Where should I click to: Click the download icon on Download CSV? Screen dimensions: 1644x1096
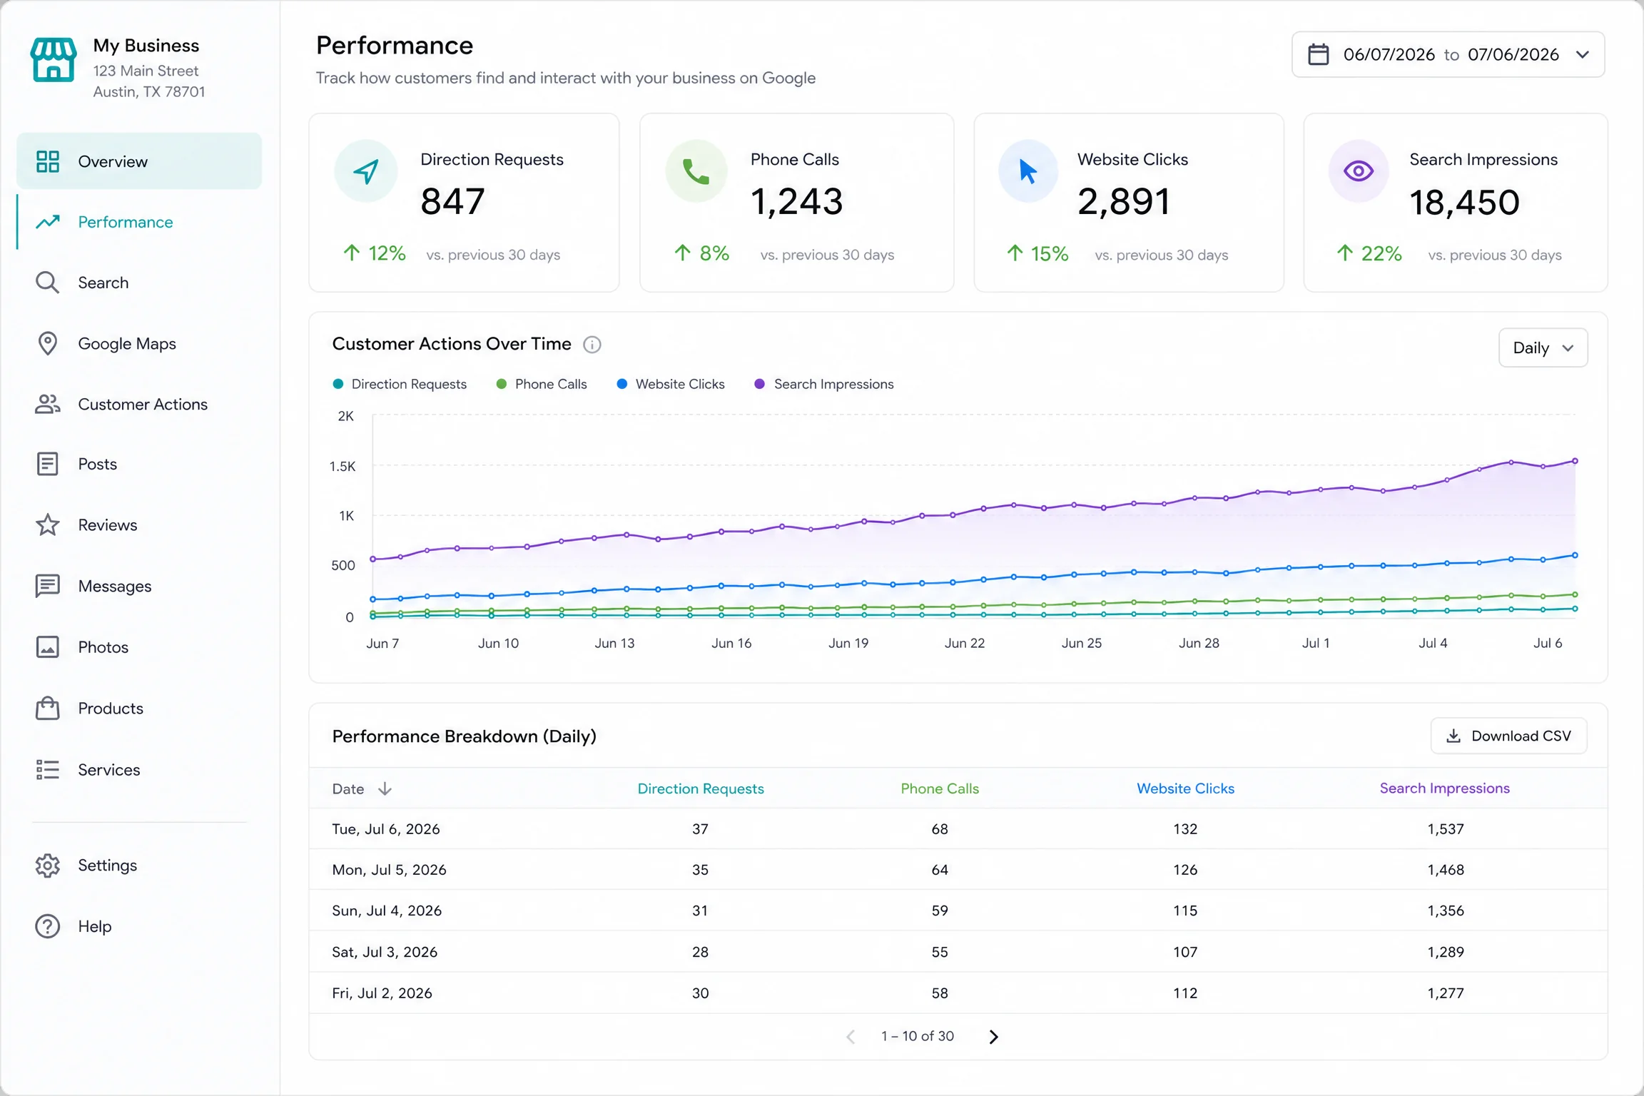[x=1453, y=736]
